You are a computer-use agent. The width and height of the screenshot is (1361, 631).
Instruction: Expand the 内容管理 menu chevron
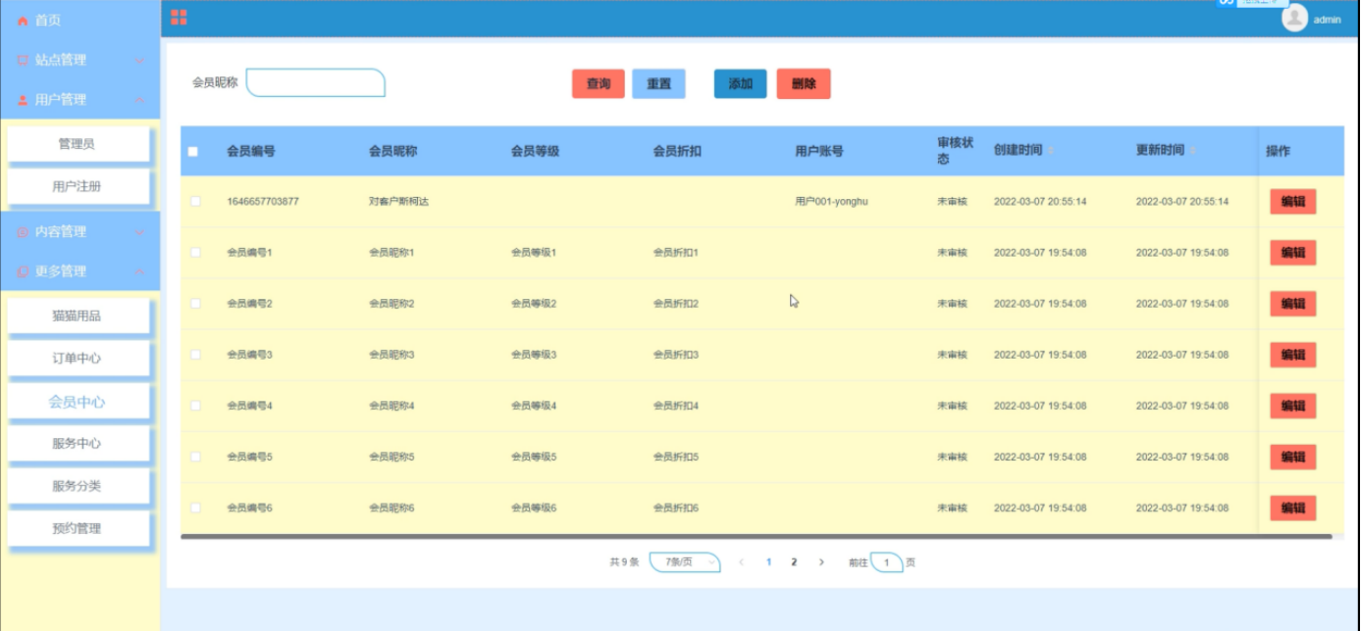pyautogui.click(x=139, y=232)
